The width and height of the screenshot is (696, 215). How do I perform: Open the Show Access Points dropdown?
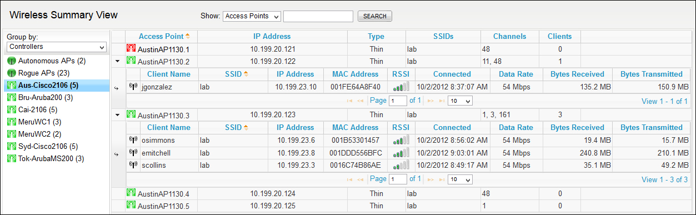tap(252, 16)
